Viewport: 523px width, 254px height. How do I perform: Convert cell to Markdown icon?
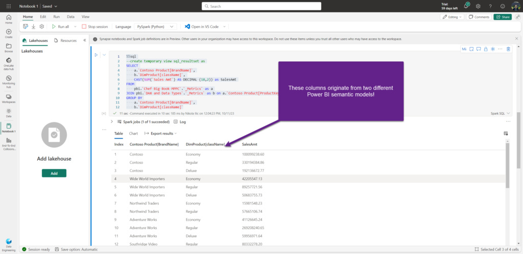tap(464, 49)
